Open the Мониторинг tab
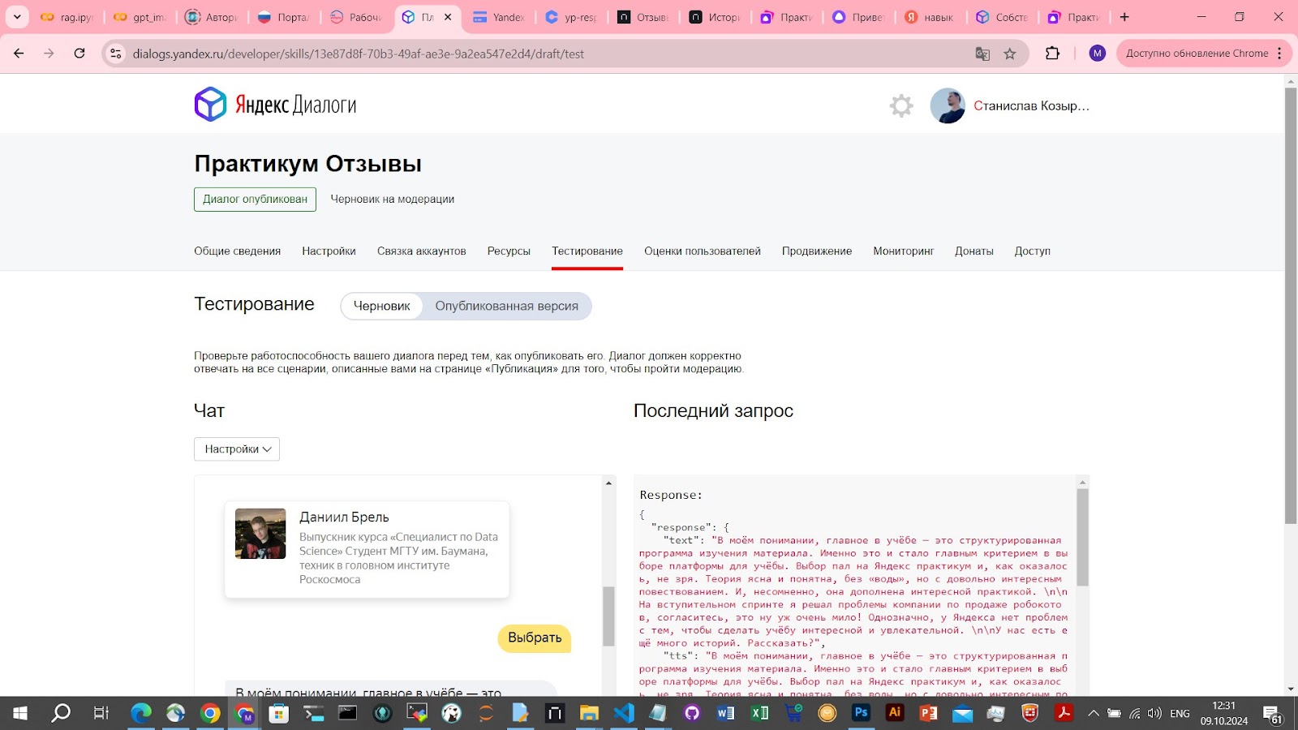The width and height of the screenshot is (1298, 730). [904, 251]
